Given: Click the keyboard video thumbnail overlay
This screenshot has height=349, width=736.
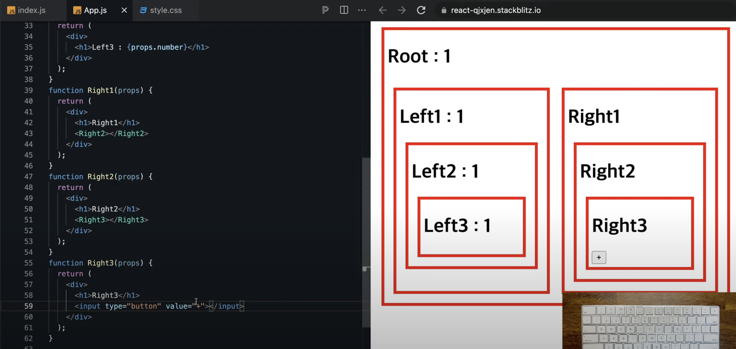Looking at the screenshot, I should [x=649, y=321].
